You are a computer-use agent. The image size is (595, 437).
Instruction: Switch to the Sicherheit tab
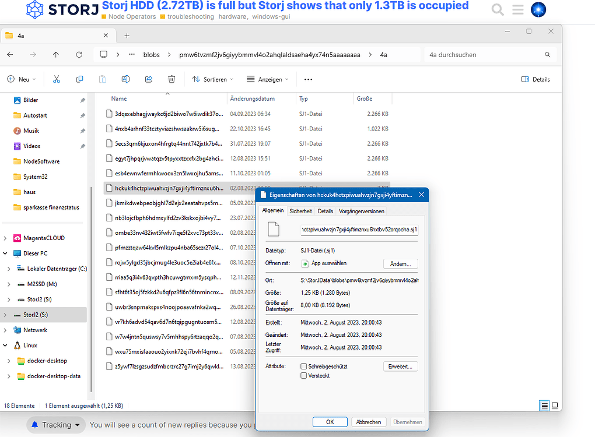click(300, 210)
